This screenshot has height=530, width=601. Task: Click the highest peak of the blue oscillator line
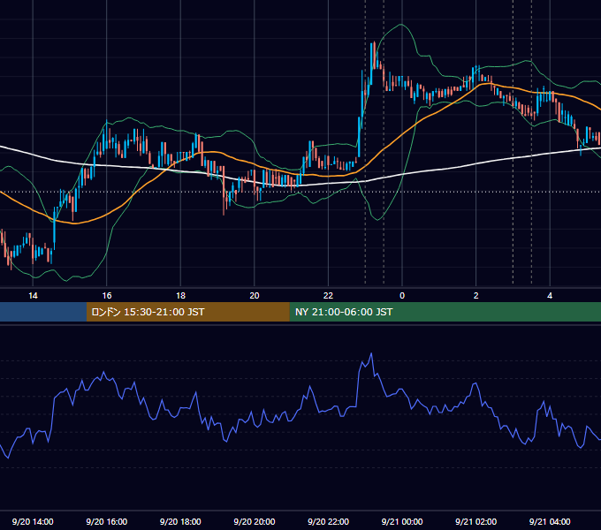point(371,354)
